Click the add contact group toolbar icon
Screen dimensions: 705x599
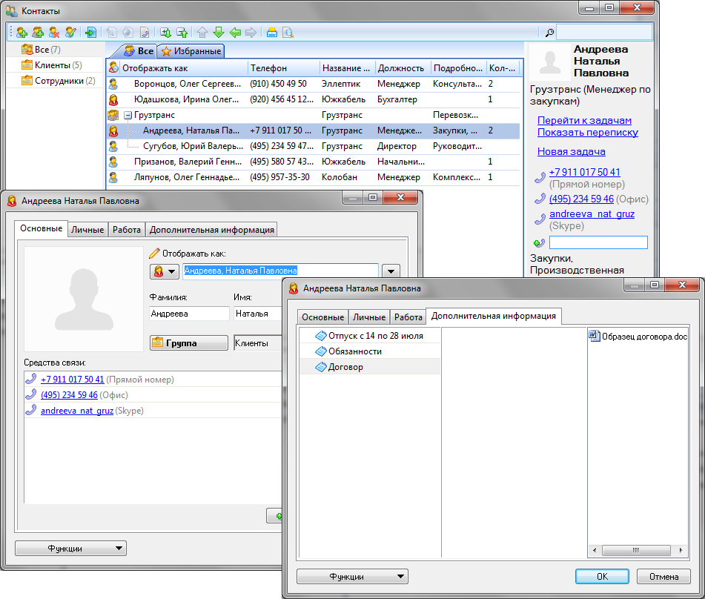pos(39,33)
